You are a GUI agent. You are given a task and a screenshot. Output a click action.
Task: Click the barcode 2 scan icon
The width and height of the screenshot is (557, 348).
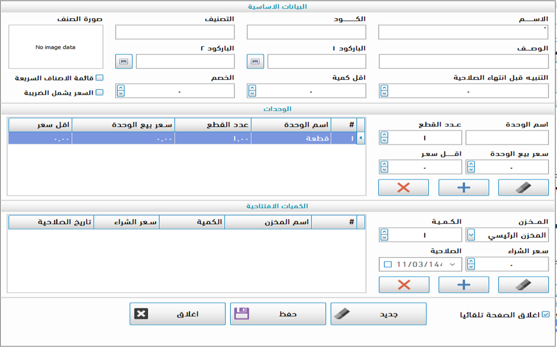[124, 62]
